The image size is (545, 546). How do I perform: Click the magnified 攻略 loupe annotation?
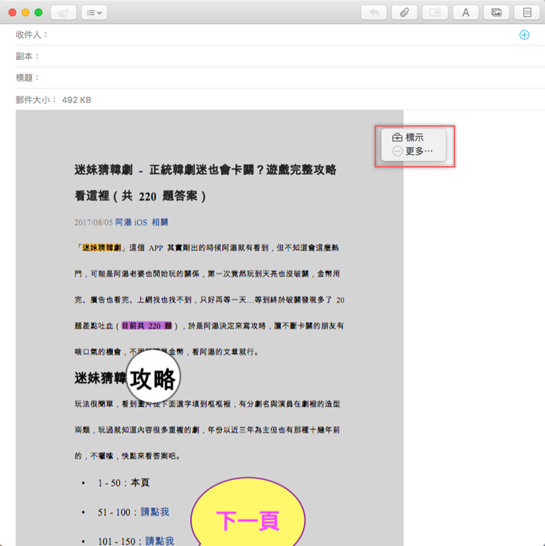click(153, 377)
